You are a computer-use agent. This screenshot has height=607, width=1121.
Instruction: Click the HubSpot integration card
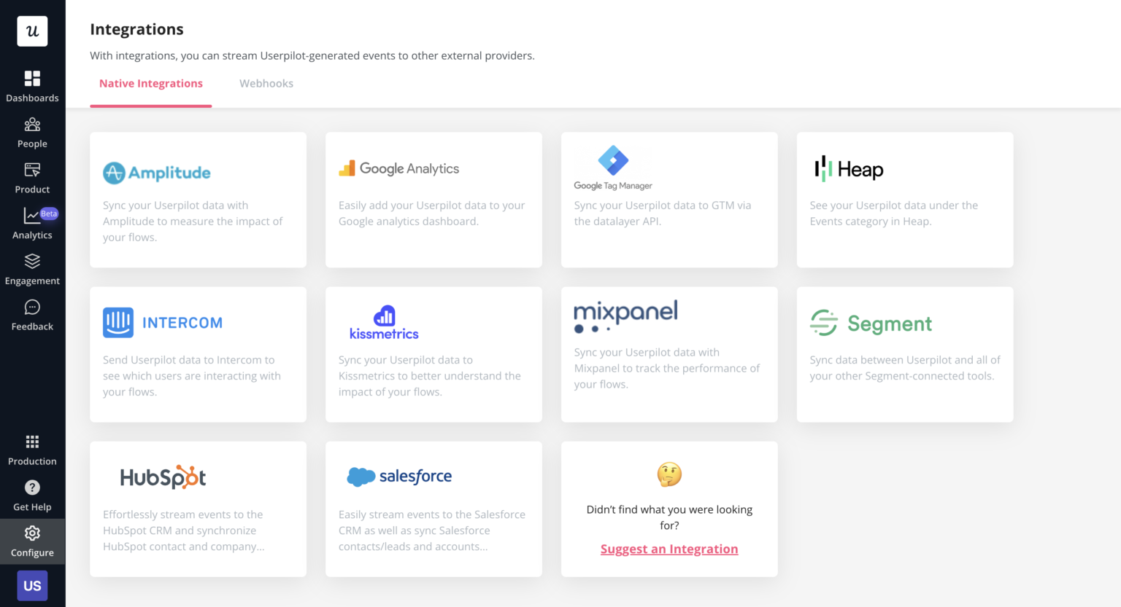coord(198,509)
